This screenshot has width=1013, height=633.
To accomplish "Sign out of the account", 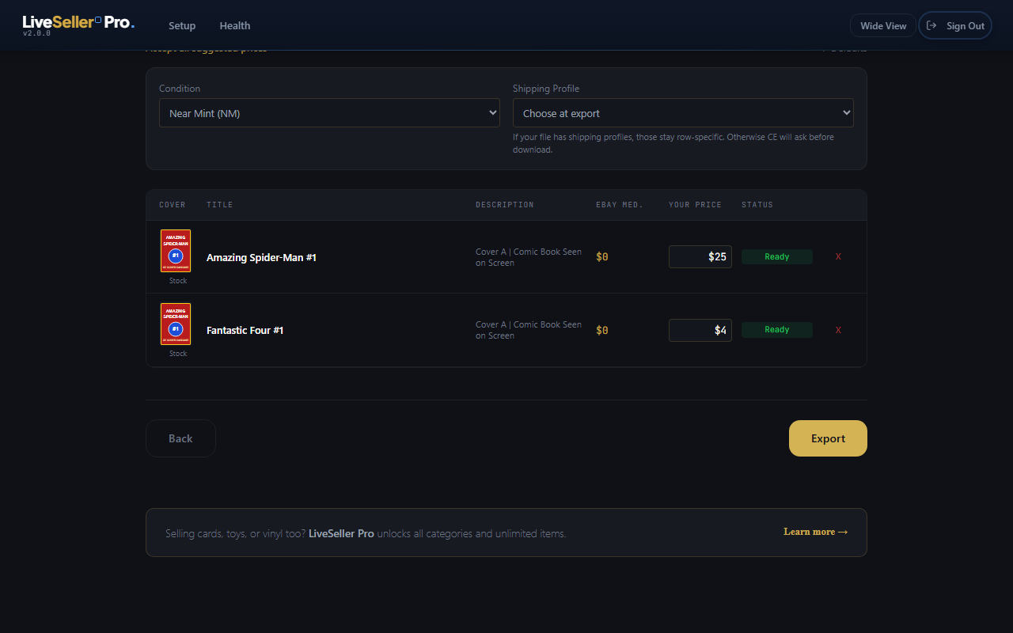I will [x=955, y=25].
